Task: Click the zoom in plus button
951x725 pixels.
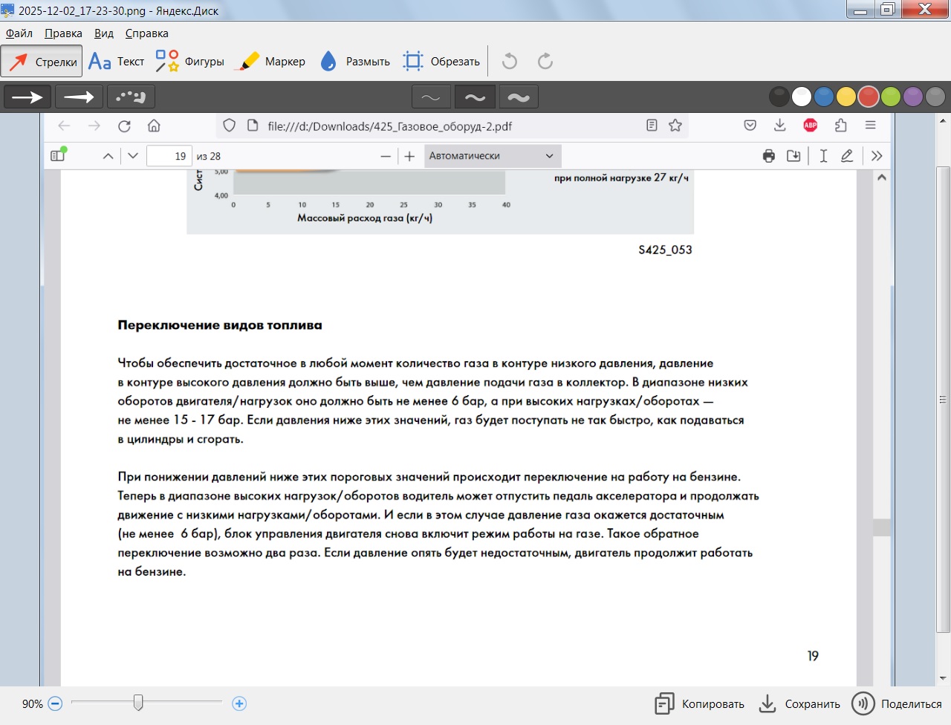Action: click(239, 703)
